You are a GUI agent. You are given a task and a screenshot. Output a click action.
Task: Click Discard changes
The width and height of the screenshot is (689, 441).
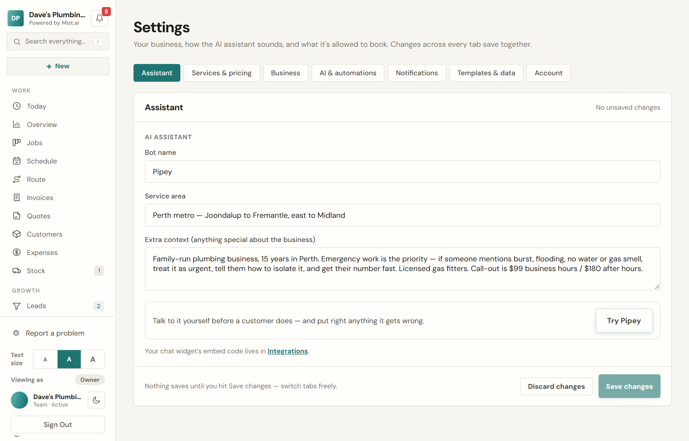556,386
